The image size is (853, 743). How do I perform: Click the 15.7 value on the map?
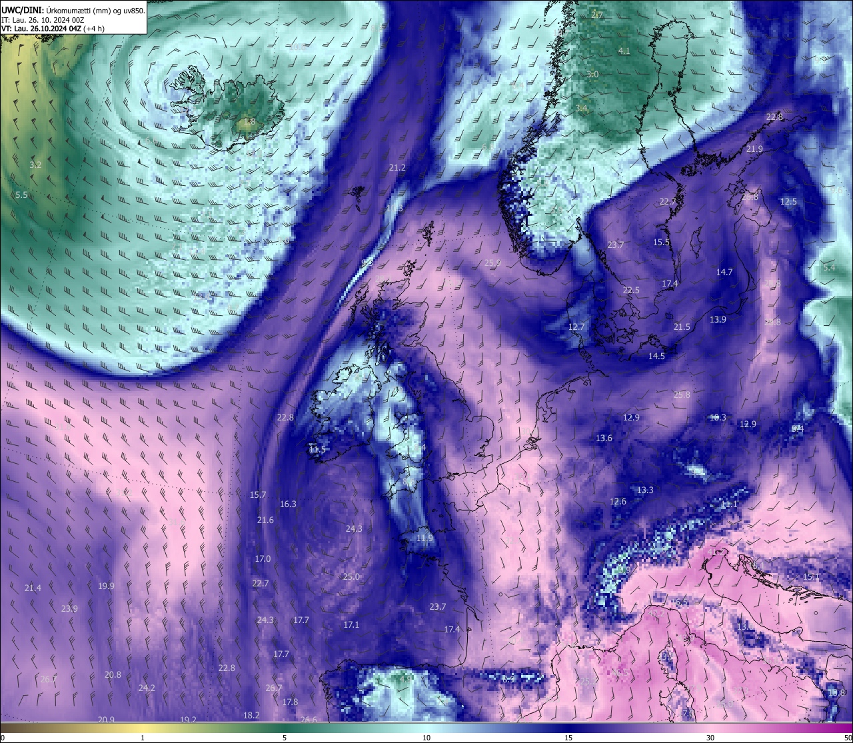point(258,494)
